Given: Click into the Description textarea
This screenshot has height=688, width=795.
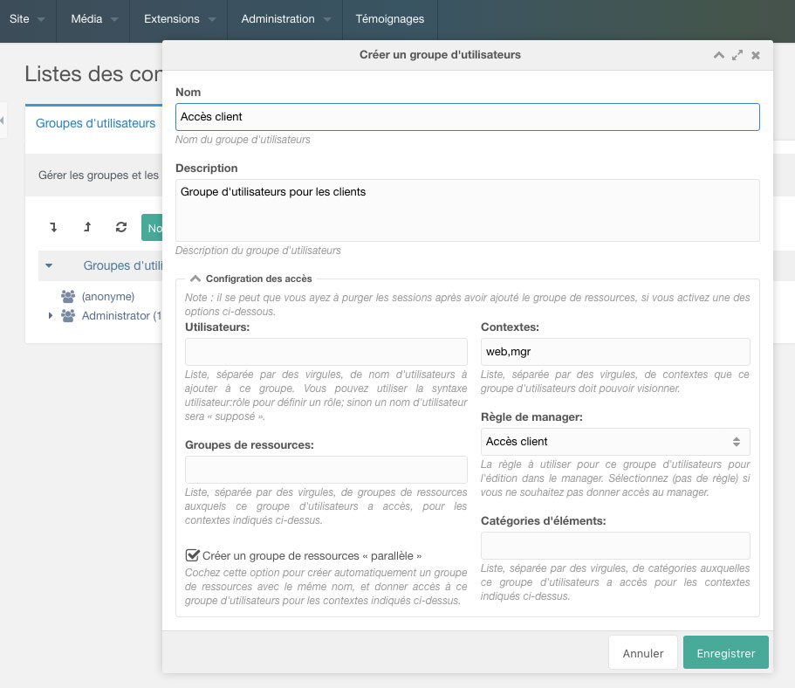Looking at the screenshot, I should (468, 210).
